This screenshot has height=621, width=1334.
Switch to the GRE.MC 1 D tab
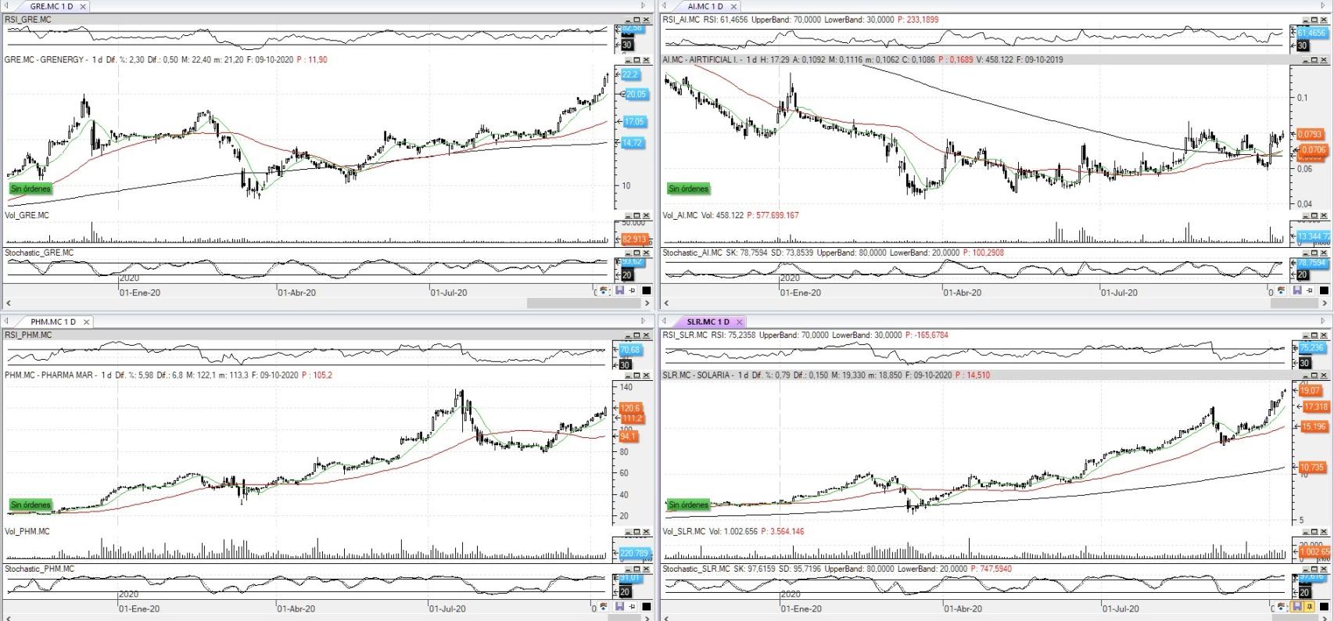(x=51, y=6)
